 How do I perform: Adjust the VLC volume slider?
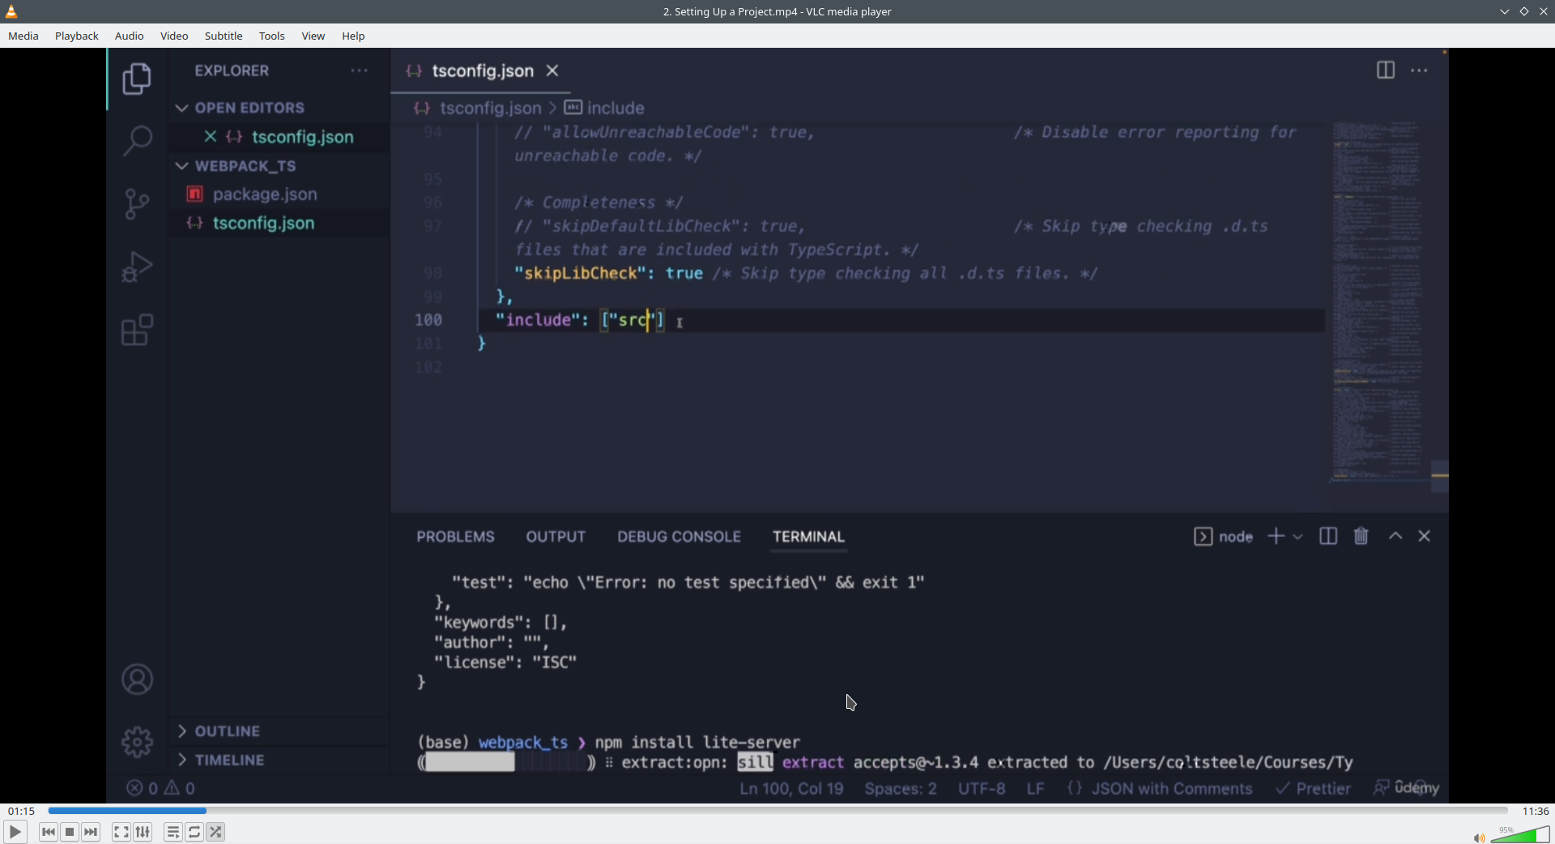coord(1520,834)
